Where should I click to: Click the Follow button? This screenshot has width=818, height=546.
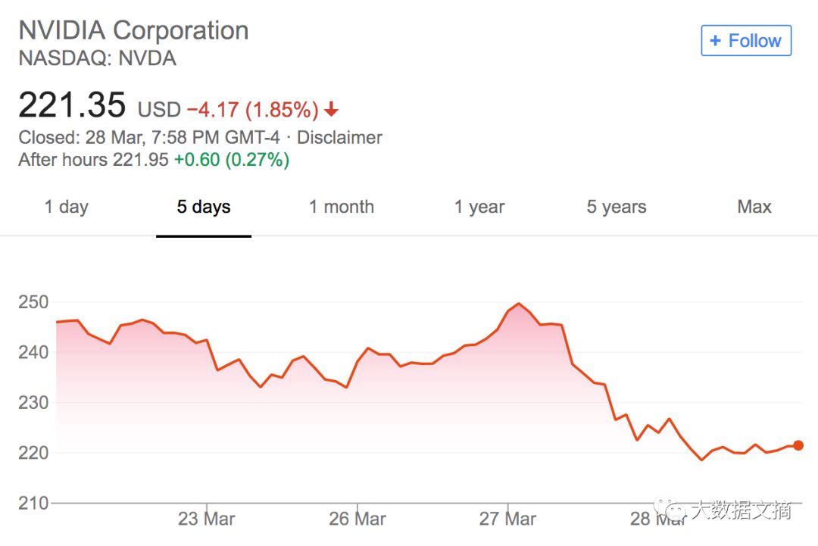[x=746, y=41]
